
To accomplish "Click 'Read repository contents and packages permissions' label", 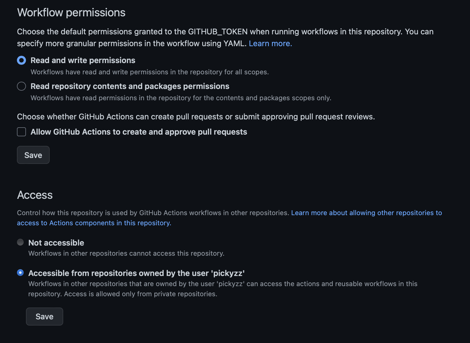I will 130,86.
